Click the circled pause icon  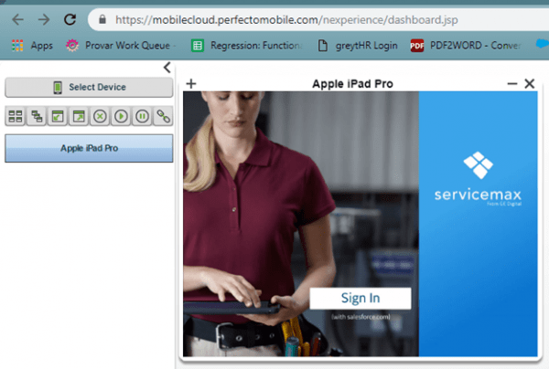142,116
